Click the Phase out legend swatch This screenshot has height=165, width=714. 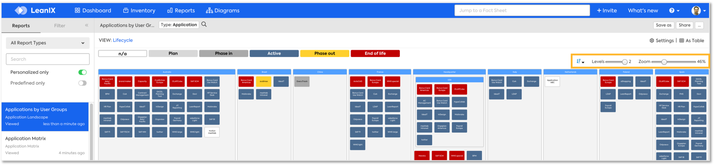pos(324,53)
